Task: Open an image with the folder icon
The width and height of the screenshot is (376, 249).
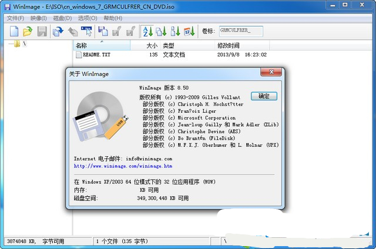Action: point(28,31)
